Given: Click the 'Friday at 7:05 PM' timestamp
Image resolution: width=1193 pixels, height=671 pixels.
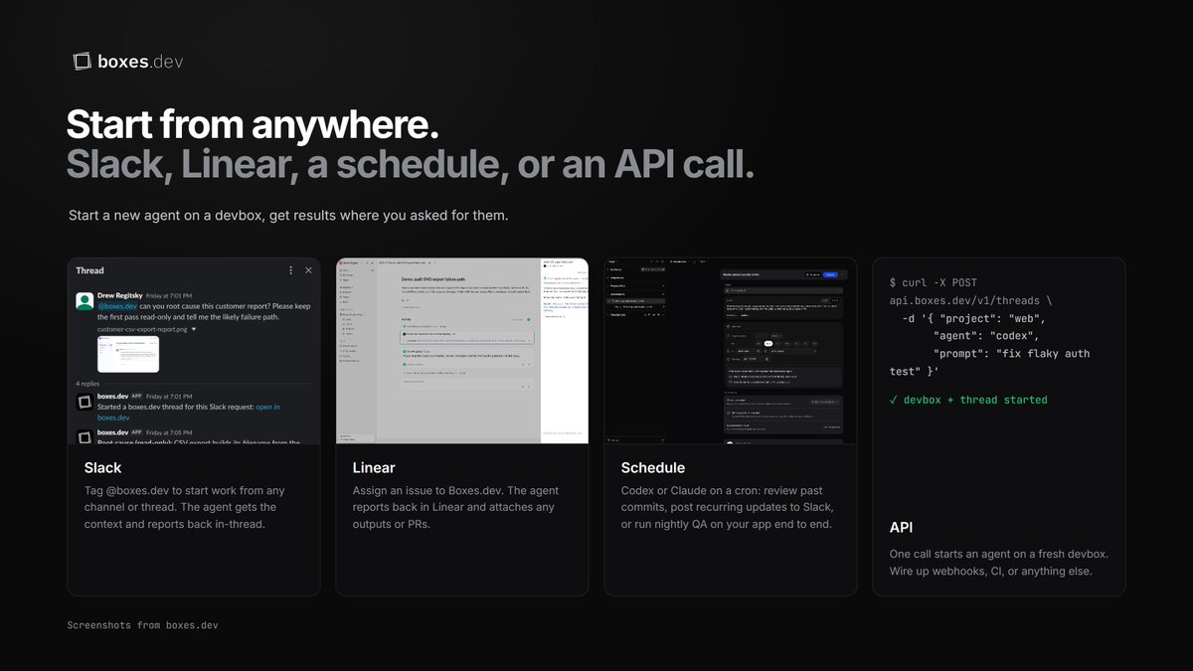Looking at the screenshot, I should (169, 432).
